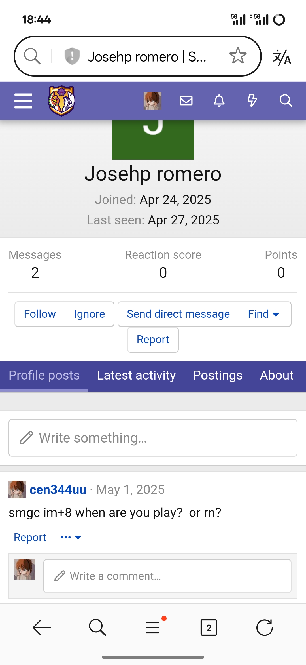Image resolution: width=306 pixels, height=665 pixels.
Task: Tap the browser translate icon
Action: tap(282, 57)
